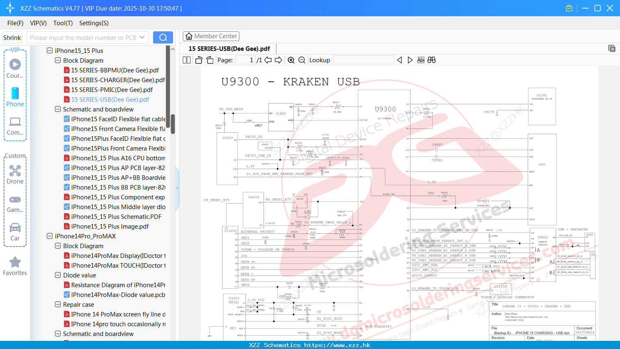Open the VIP Courses section

click(15, 68)
